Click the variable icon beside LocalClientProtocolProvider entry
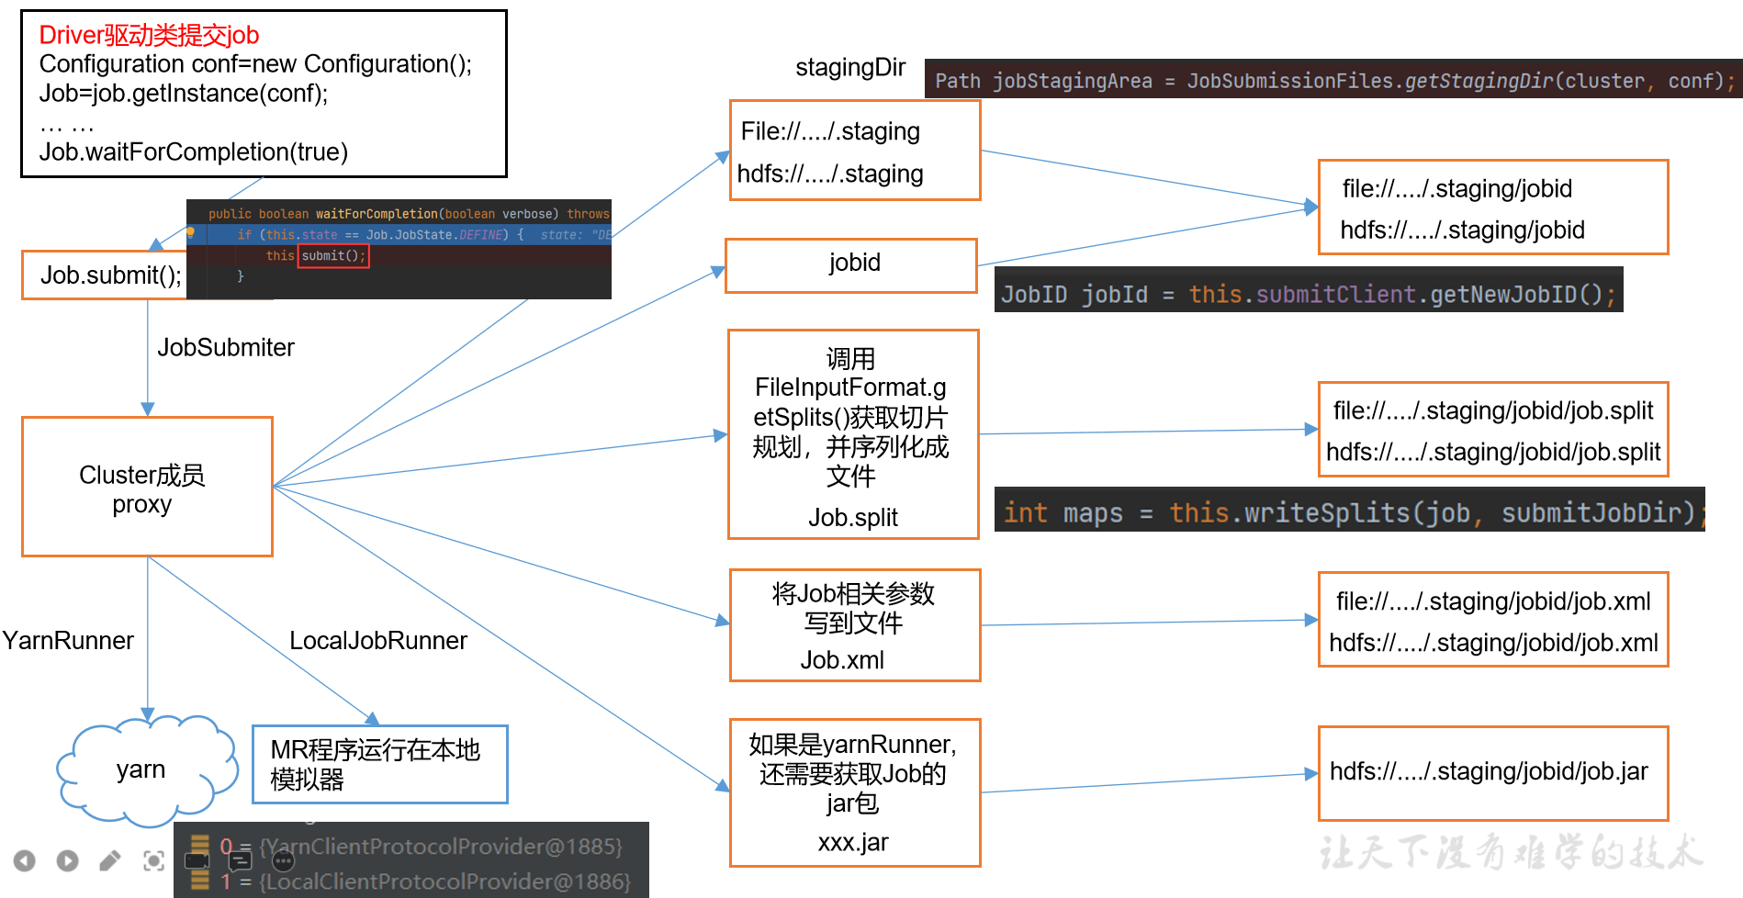The width and height of the screenshot is (1743, 898). [201, 880]
